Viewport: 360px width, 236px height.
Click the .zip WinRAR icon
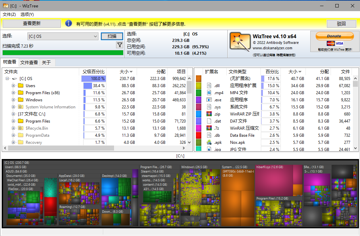(x=209, y=114)
